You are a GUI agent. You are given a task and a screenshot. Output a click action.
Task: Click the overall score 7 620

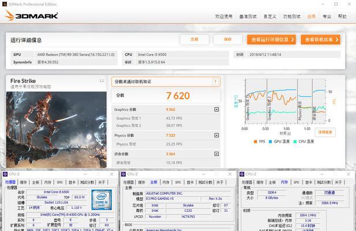178,96
